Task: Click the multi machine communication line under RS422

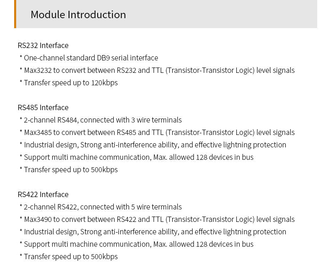Action: 136,244
